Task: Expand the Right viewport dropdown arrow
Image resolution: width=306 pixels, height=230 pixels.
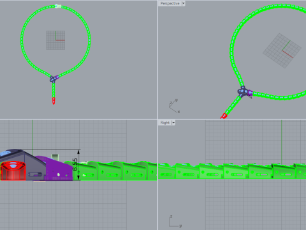Action: (x=173, y=123)
